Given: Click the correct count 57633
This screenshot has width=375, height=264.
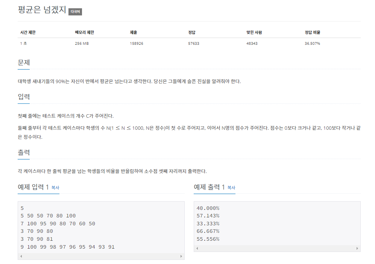Looking at the screenshot, I should (193, 44).
